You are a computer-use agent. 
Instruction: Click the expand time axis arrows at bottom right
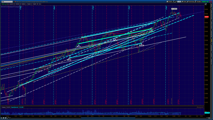click(209, 118)
